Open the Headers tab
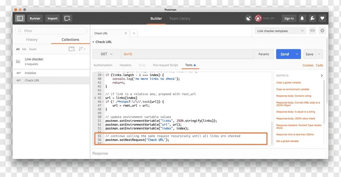This screenshot has width=341, height=177. [x=126, y=65]
